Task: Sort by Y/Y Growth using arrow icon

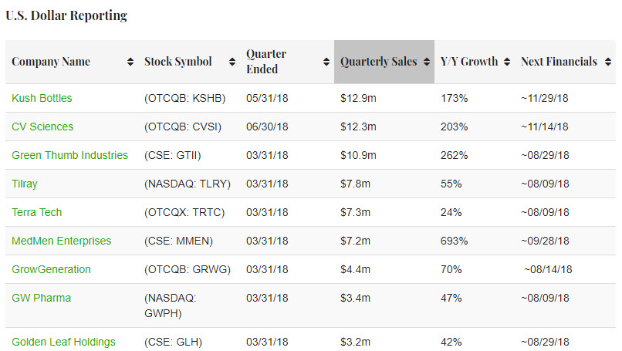Action: pyautogui.click(x=506, y=62)
